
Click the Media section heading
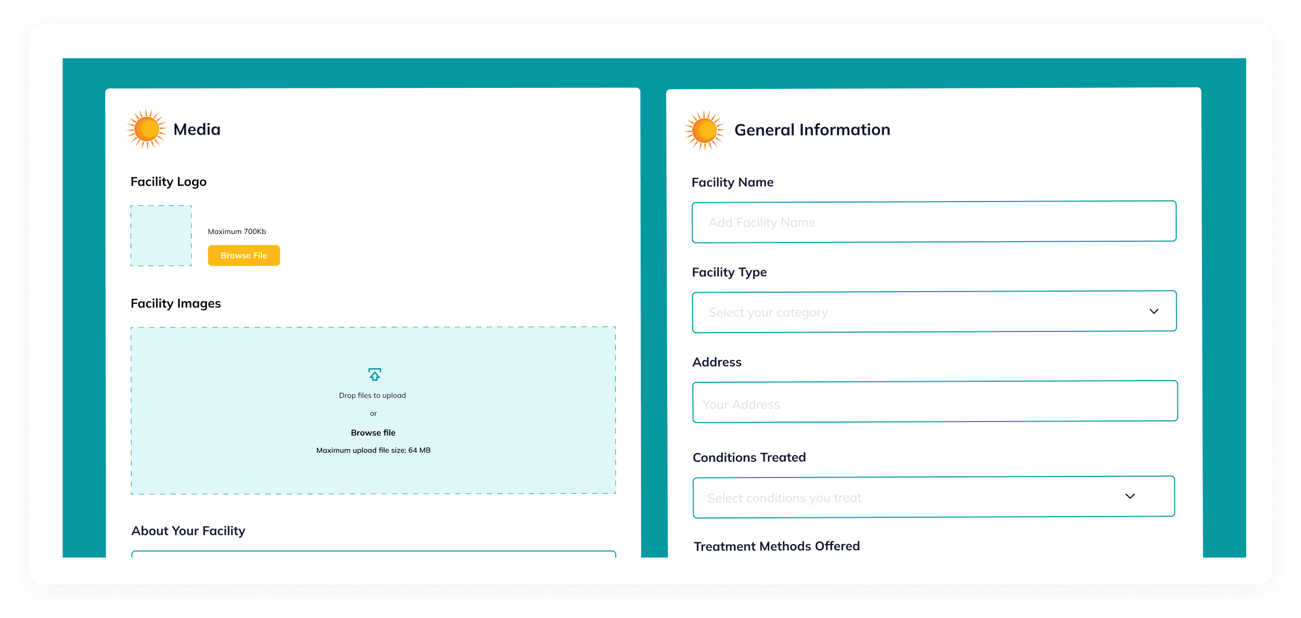click(197, 129)
